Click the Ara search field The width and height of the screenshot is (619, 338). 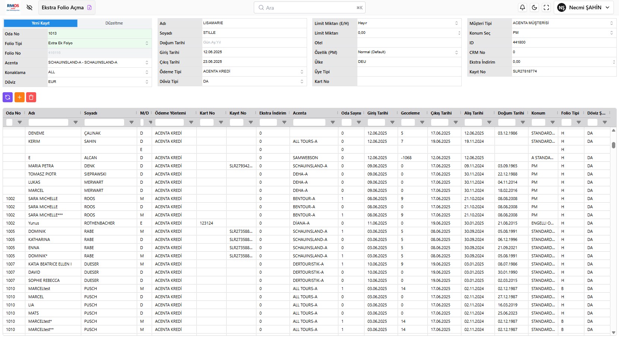(309, 7)
